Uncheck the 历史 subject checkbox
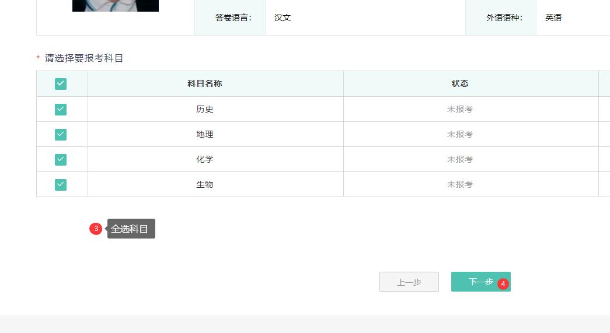 (61, 110)
